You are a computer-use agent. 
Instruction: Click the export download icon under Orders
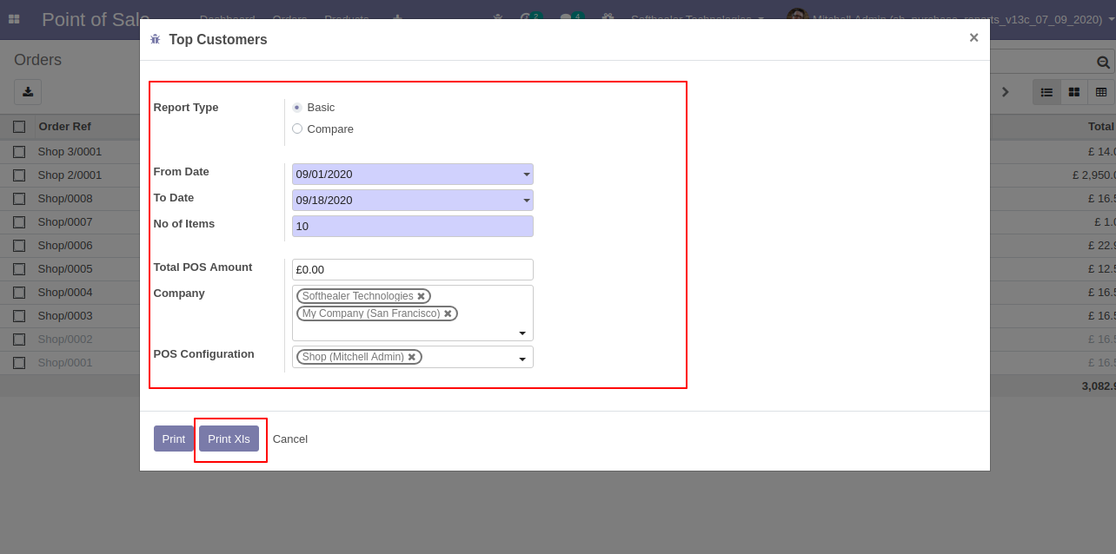(x=28, y=92)
